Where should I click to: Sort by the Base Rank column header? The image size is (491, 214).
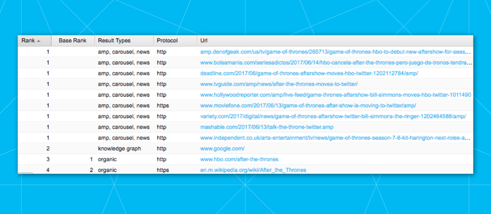pos(72,41)
